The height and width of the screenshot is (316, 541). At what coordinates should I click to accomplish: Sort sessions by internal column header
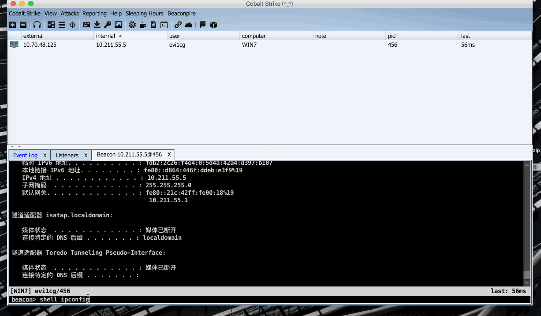point(131,36)
